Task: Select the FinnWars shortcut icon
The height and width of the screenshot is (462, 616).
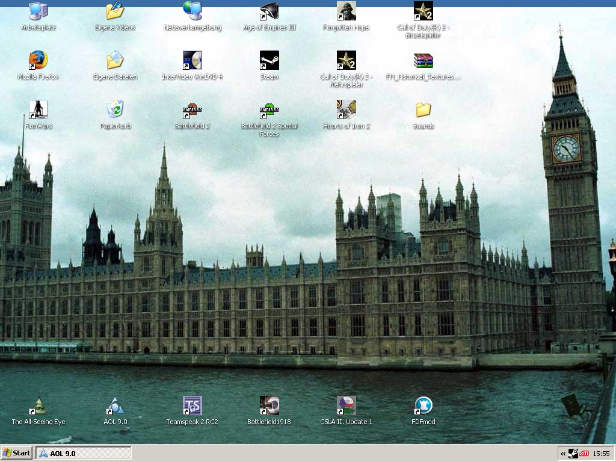Action: coord(38,109)
